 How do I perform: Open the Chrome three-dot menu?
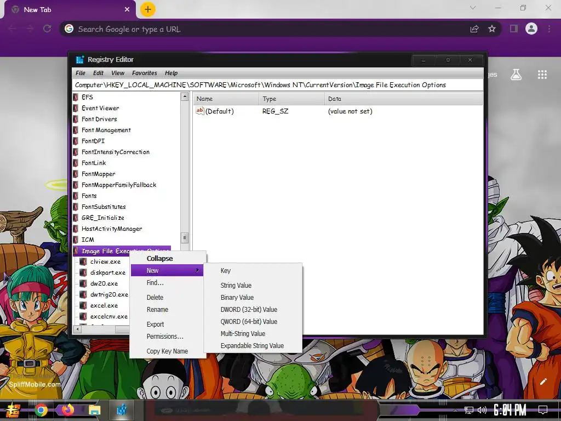pyautogui.click(x=549, y=29)
